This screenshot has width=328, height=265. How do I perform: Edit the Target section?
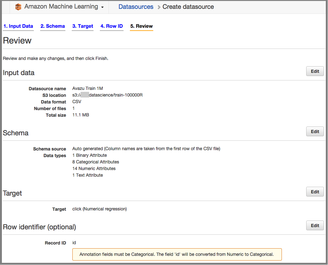315,192
